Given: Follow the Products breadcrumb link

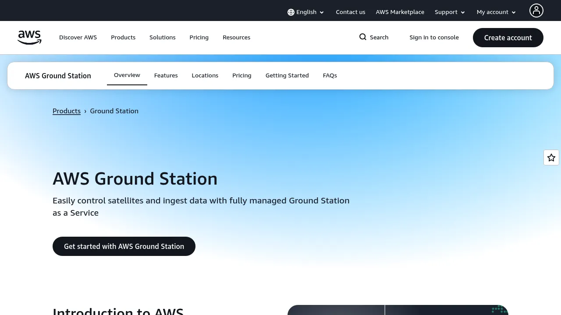Looking at the screenshot, I should [67, 111].
